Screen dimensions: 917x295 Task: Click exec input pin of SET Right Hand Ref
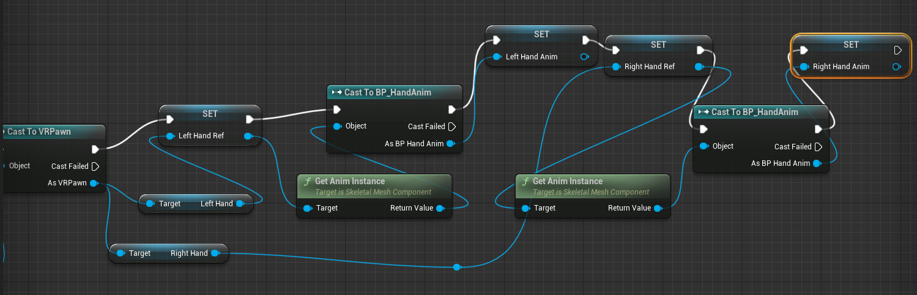(615, 50)
